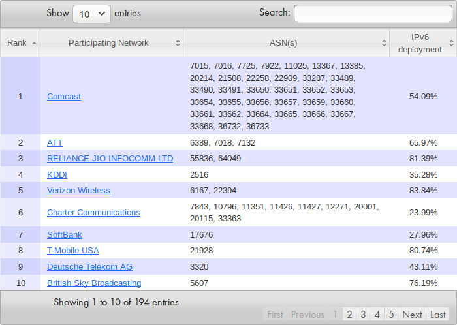The height and width of the screenshot is (325, 457).
Task: Click KDDI's ASN 2516 cell
Action: 286,175
